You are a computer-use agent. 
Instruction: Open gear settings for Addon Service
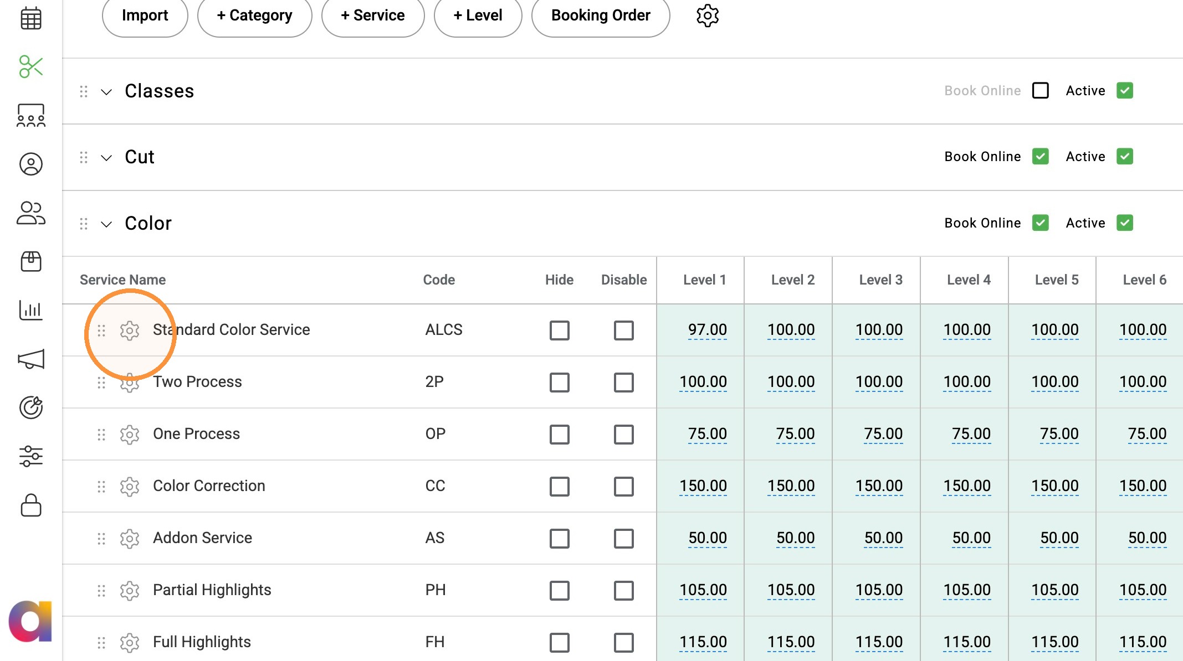point(130,539)
